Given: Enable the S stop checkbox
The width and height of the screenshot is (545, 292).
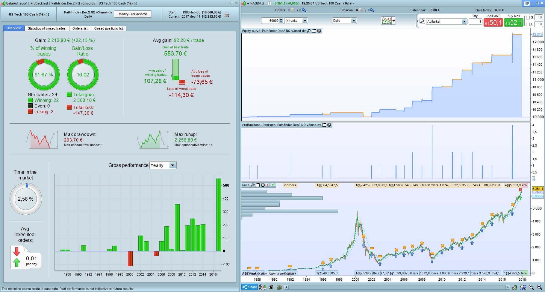Looking at the screenshot, I should 528,18.
